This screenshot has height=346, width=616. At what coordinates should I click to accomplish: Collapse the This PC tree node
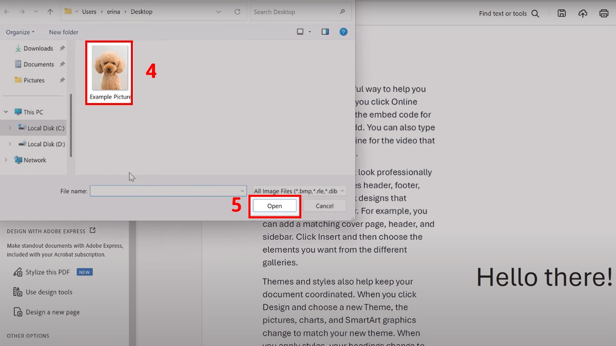[x=6, y=112]
